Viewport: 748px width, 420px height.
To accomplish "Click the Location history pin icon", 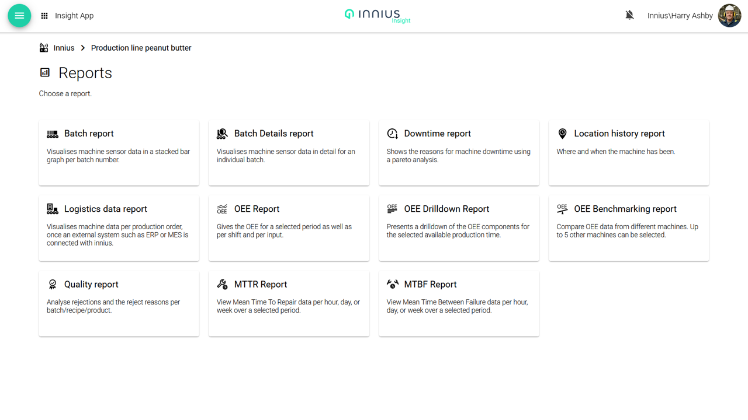I will (562, 134).
